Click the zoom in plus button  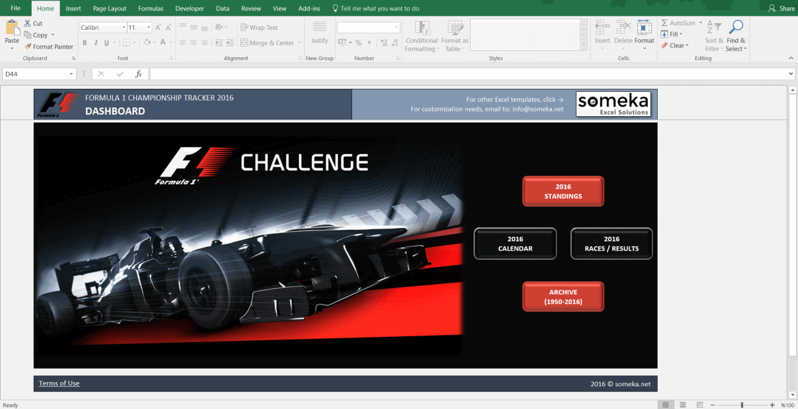point(772,405)
